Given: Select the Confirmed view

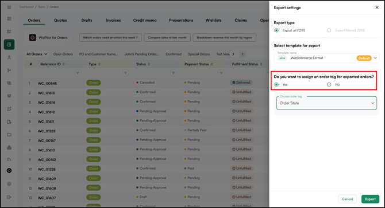Looking at the screenshot, I should click(x=174, y=54).
